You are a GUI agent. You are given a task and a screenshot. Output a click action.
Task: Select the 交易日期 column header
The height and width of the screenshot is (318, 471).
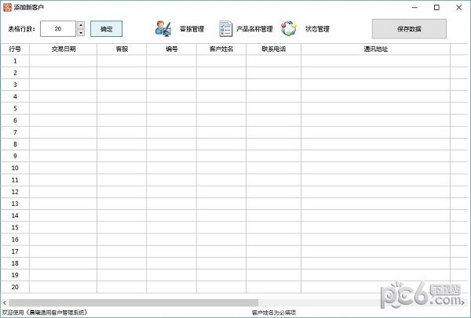64,49
